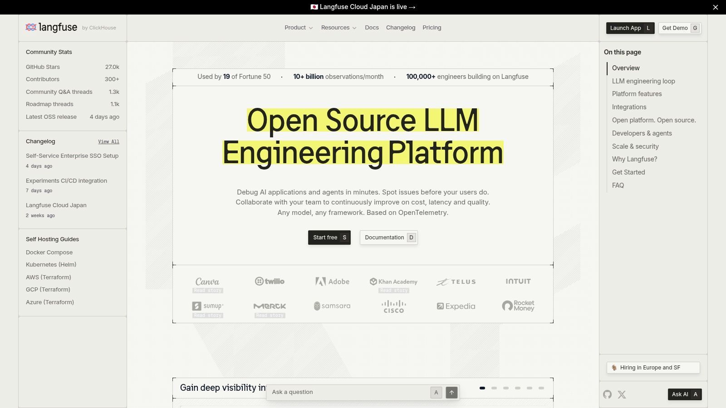726x408 pixels.
Task: Click the Twilio logo
Action: [x=270, y=282]
